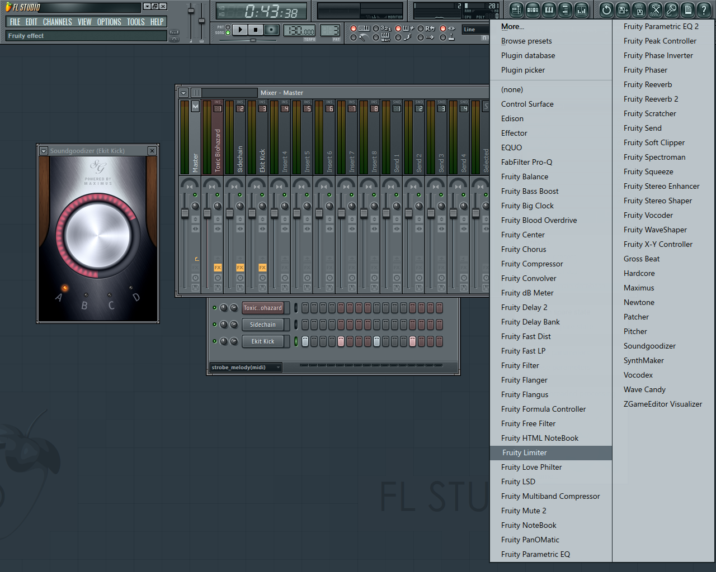The image size is (716, 572).
Task: Click the Sidechain channel button
Action: point(263,325)
